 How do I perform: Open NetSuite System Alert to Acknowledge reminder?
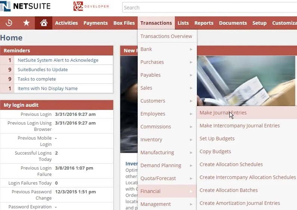[58, 60]
